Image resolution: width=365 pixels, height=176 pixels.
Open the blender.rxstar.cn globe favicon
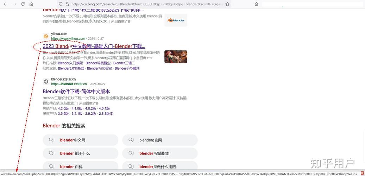[46, 81]
